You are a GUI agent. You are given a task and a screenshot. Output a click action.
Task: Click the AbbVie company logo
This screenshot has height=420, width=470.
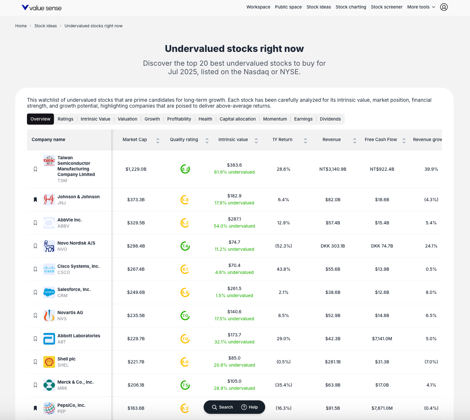[49, 223]
